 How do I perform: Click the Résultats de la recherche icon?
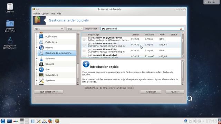[x=41, y=53]
